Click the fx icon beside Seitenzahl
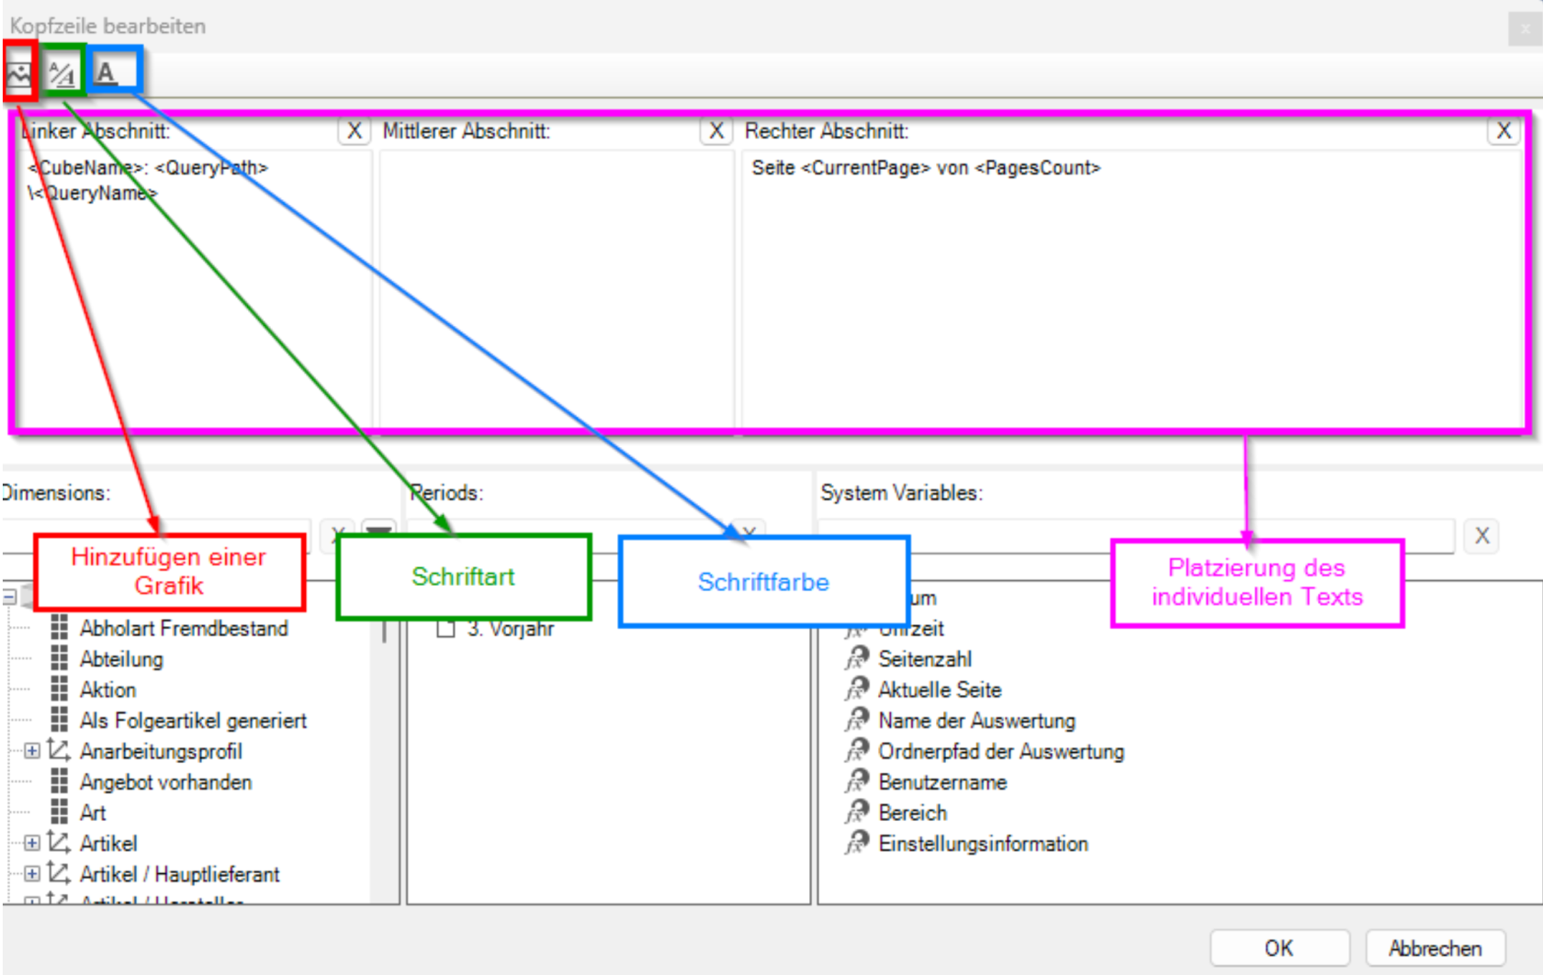1543x975 pixels. pyautogui.click(x=857, y=658)
